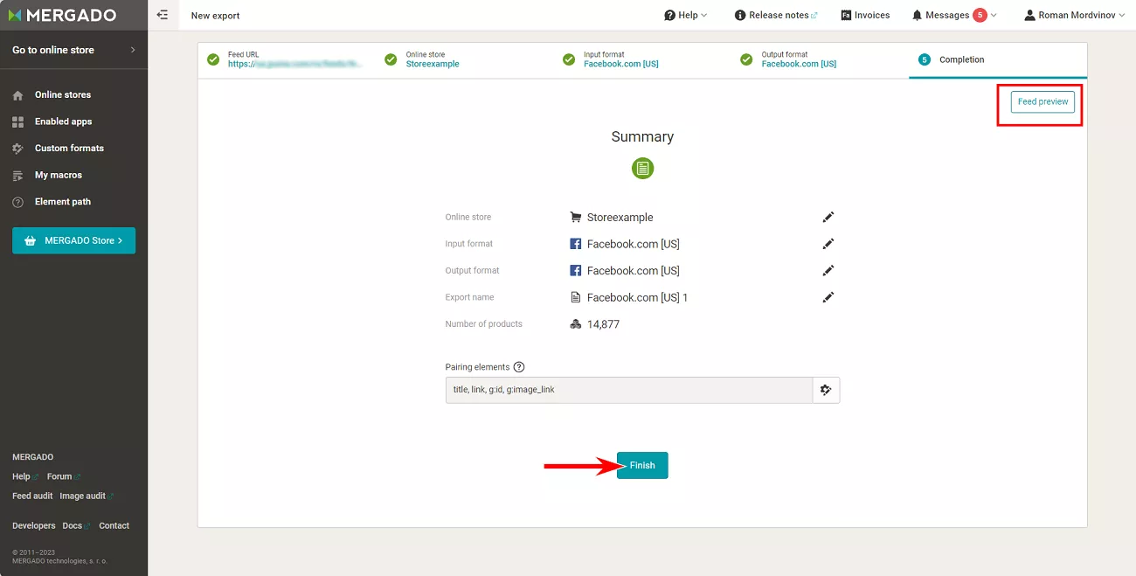Click the 14,877 products number

tap(603, 324)
